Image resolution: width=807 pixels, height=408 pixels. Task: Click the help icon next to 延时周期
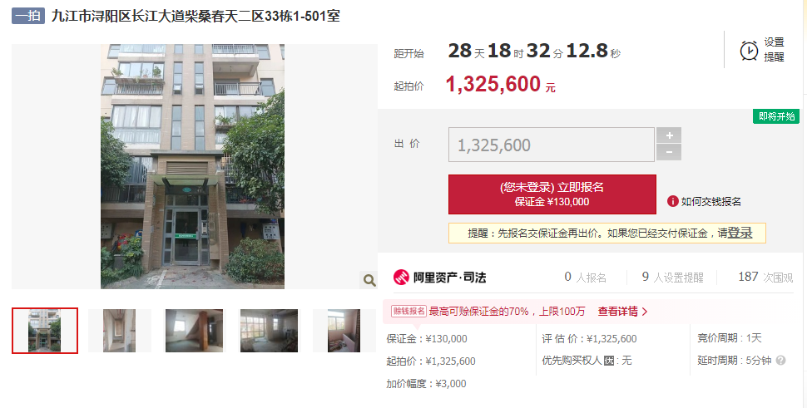coord(780,360)
